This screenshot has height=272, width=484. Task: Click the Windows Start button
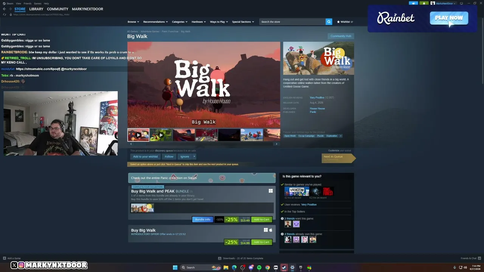click(x=175, y=267)
